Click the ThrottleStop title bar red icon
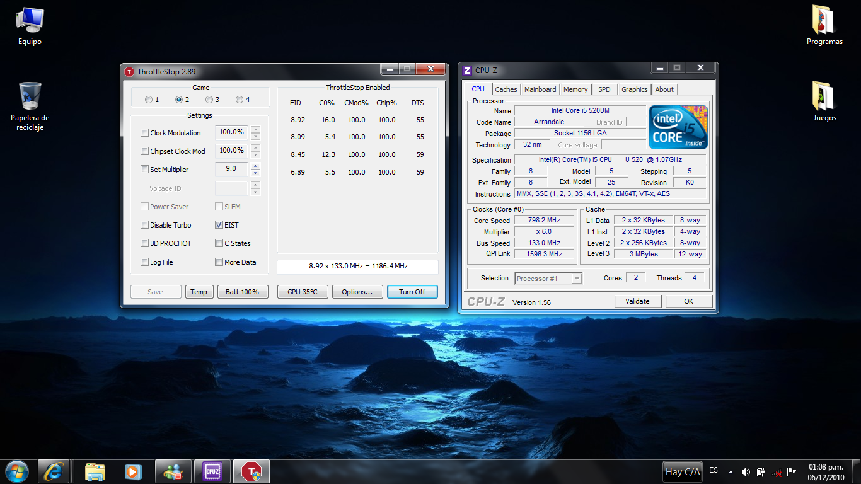 tap(129, 71)
